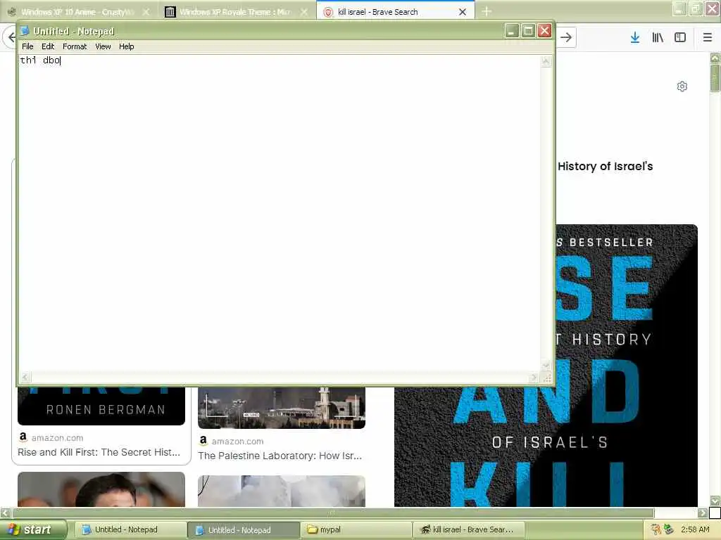Open the browser library icon
This screenshot has width=721, height=540.
[x=658, y=37]
